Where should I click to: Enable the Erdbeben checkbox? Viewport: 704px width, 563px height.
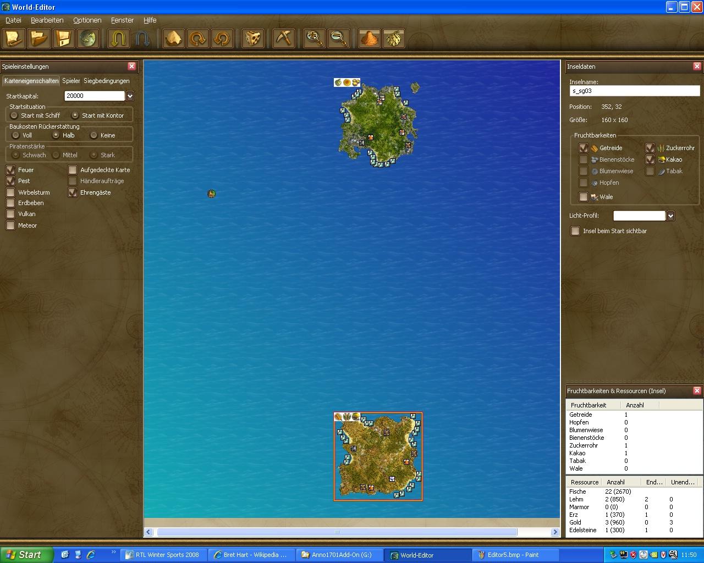pyautogui.click(x=10, y=203)
